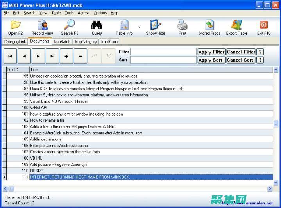
Task: Click the Search F3 magnifier icon
Action: pos(70,25)
